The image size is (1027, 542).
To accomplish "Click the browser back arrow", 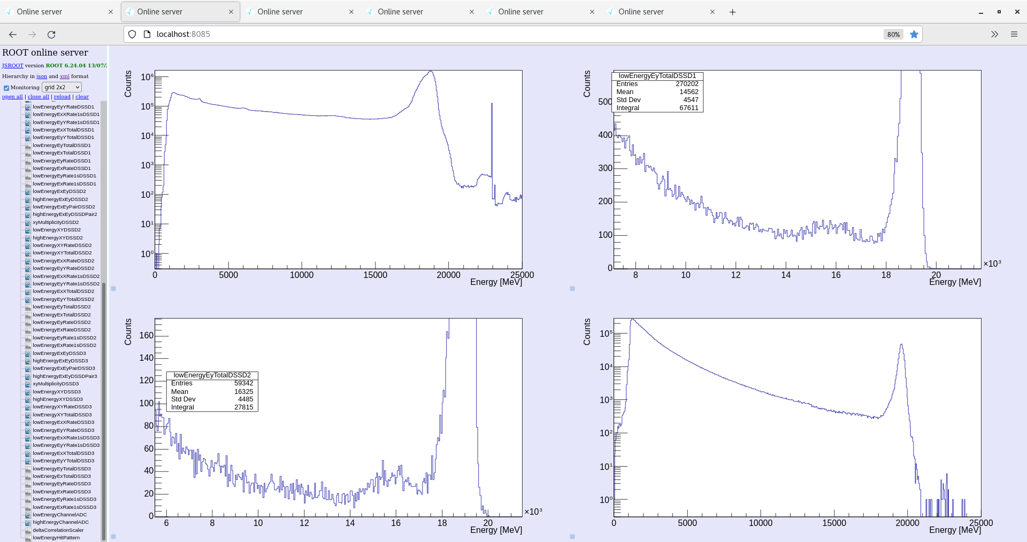I will 13,34.
